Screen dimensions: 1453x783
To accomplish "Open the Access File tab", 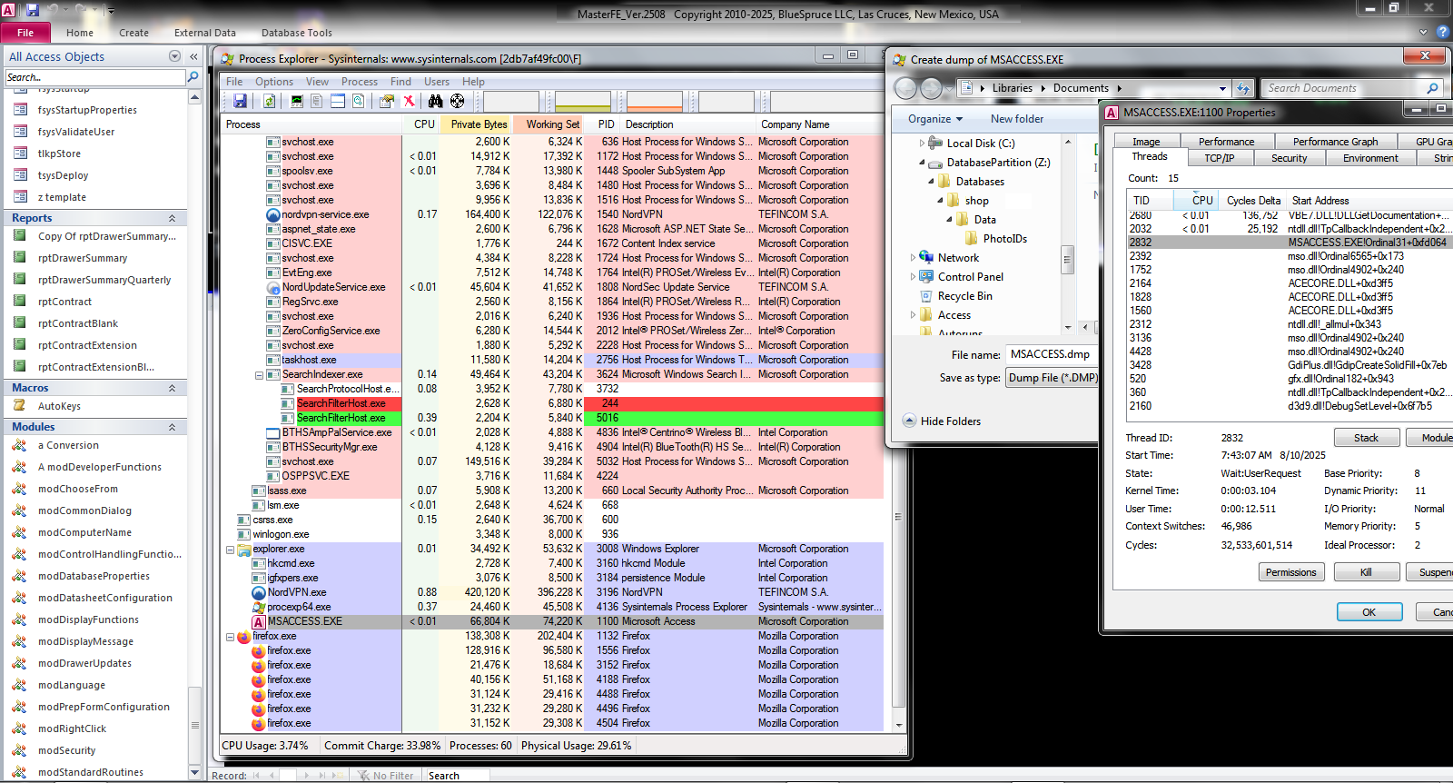I will (x=25, y=33).
